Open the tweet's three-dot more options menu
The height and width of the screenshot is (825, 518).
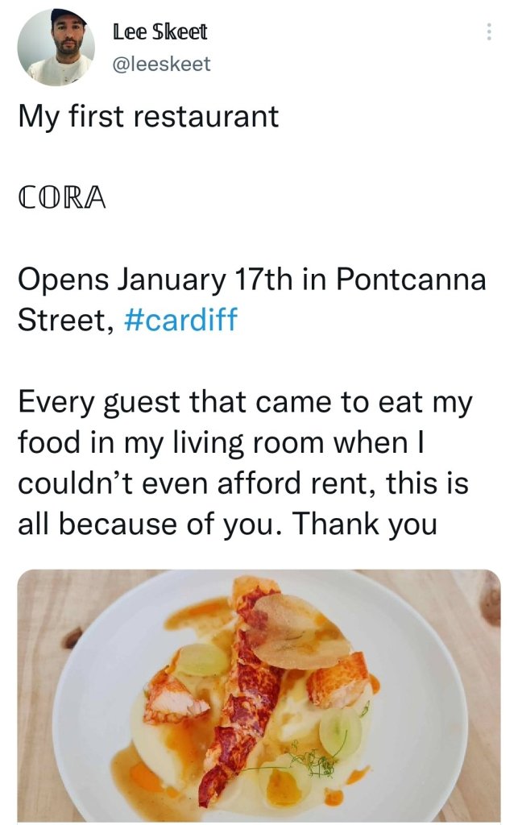(x=487, y=32)
